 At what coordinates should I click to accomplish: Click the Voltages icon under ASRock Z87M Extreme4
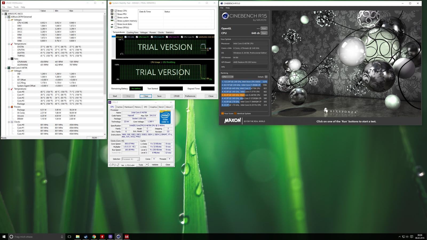point(12,20)
